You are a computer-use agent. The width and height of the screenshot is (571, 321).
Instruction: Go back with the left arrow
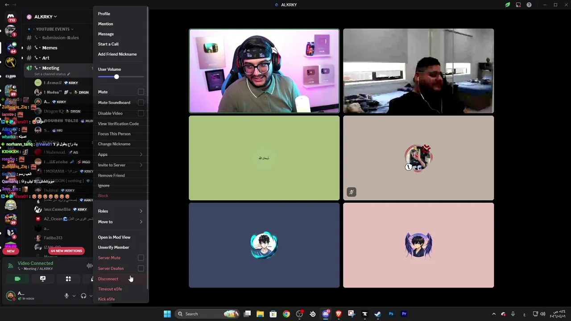coord(7,4)
